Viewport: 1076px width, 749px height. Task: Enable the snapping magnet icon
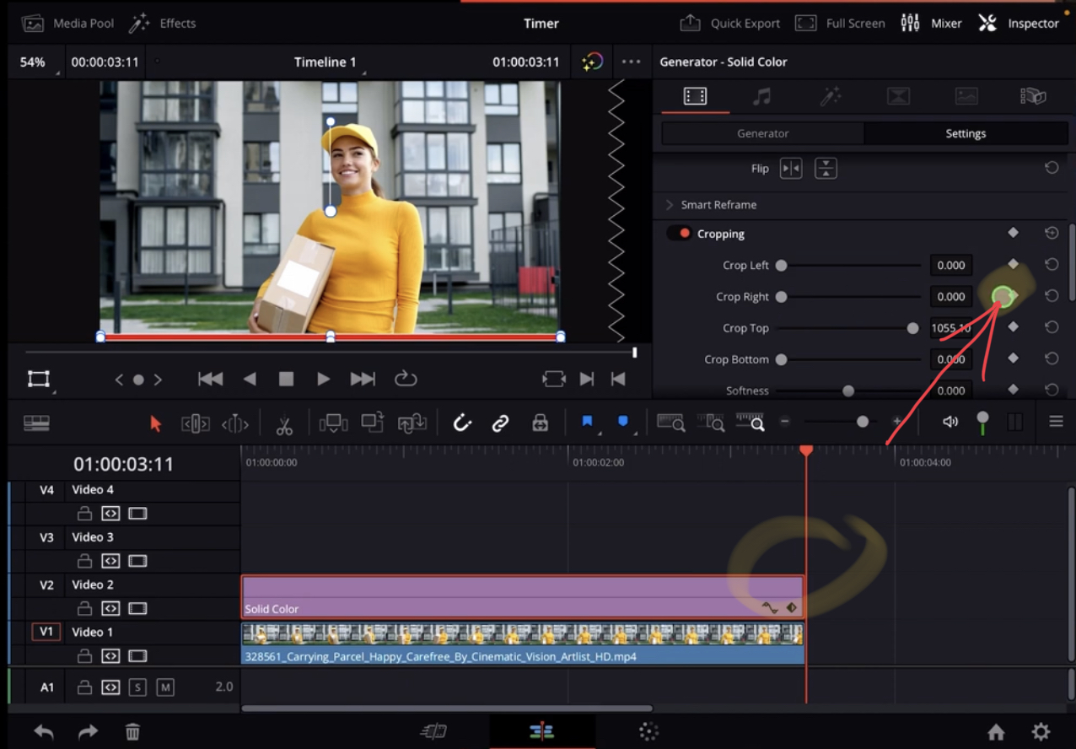pos(462,422)
